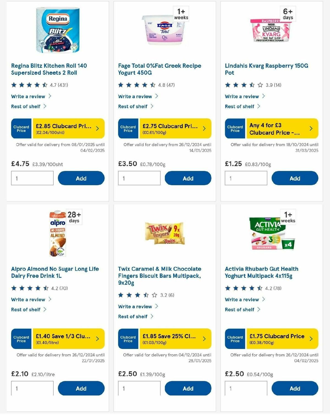
Task: Click chevron in Activia Clubcard price banner
Action: click(x=311, y=339)
